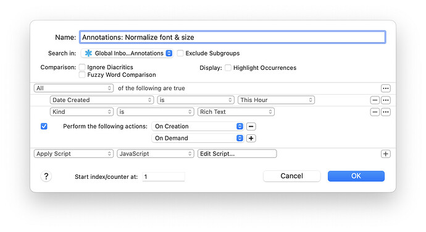Remove the On Creation trigger
Image resolution: width=426 pixels, height=232 pixels.
(251, 126)
